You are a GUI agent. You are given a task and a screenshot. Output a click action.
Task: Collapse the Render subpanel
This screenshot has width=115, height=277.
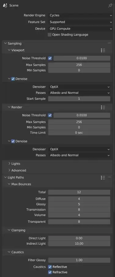point(9,107)
